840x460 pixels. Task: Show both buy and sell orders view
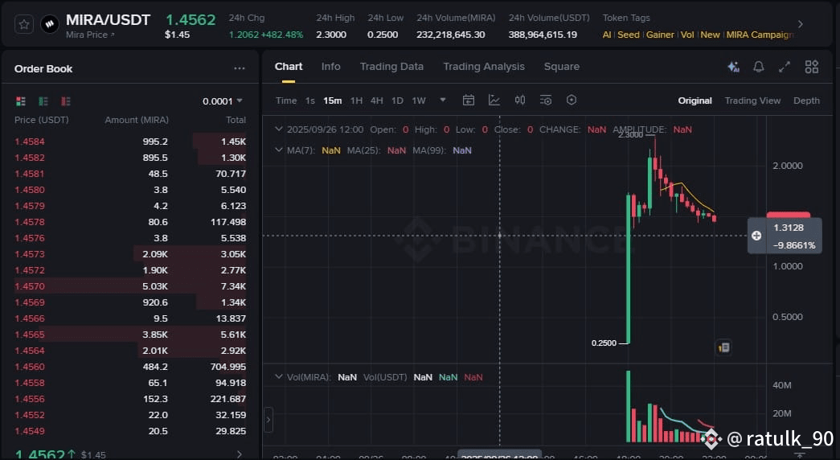[x=21, y=101]
